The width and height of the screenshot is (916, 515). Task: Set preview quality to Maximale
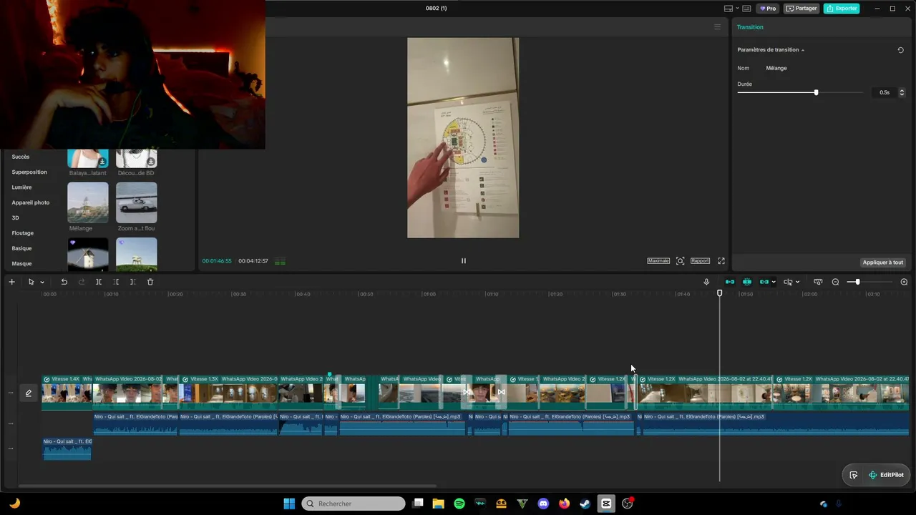coord(658,261)
